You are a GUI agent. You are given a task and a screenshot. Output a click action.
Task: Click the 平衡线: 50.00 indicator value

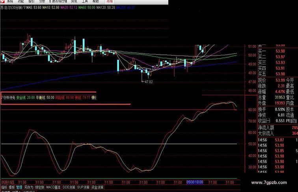[45, 98]
